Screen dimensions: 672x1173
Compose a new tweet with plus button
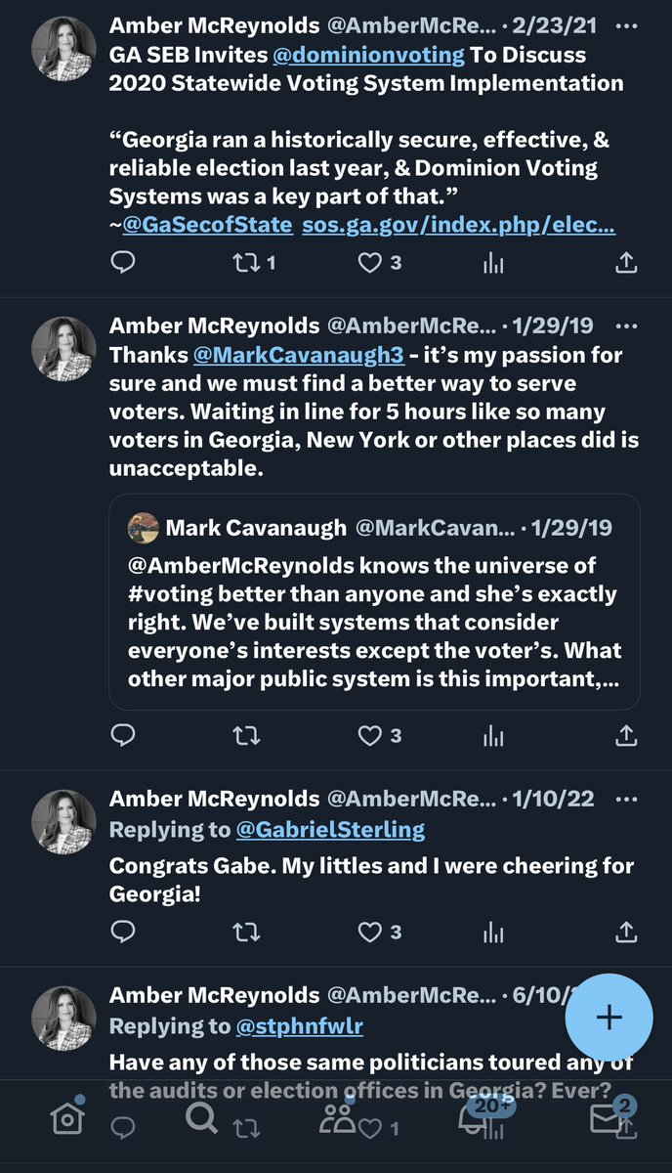(x=609, y=1017)
